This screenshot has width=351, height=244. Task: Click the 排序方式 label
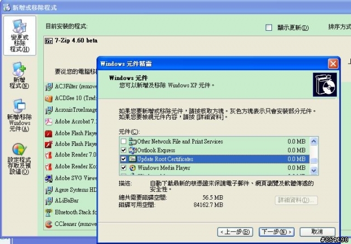tap(339, 27)
